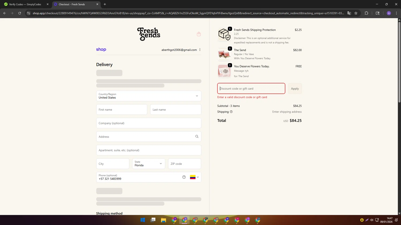Click the ZIP code field
Image resolution: width=401 pixels, height=225 pixels.
pos(184,164)
